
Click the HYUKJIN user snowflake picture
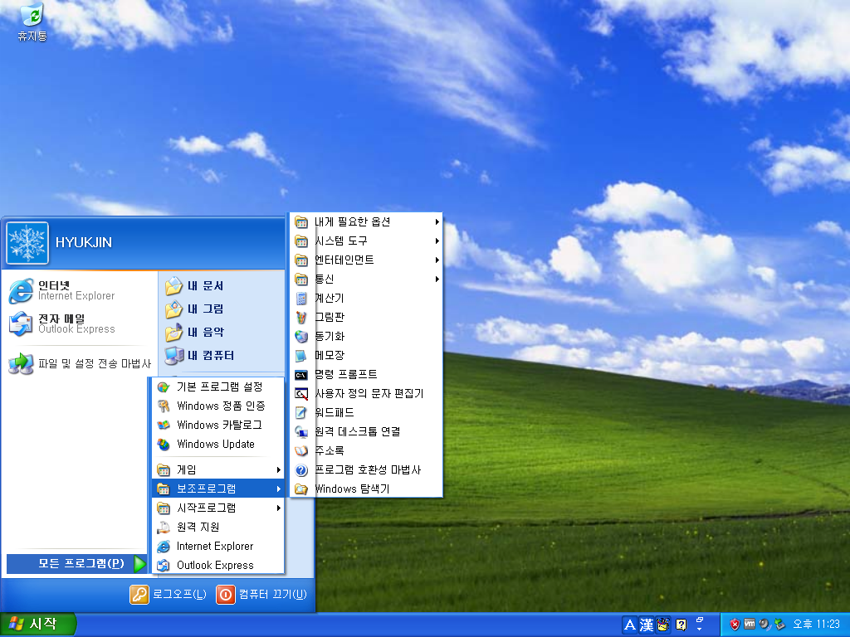27,243
